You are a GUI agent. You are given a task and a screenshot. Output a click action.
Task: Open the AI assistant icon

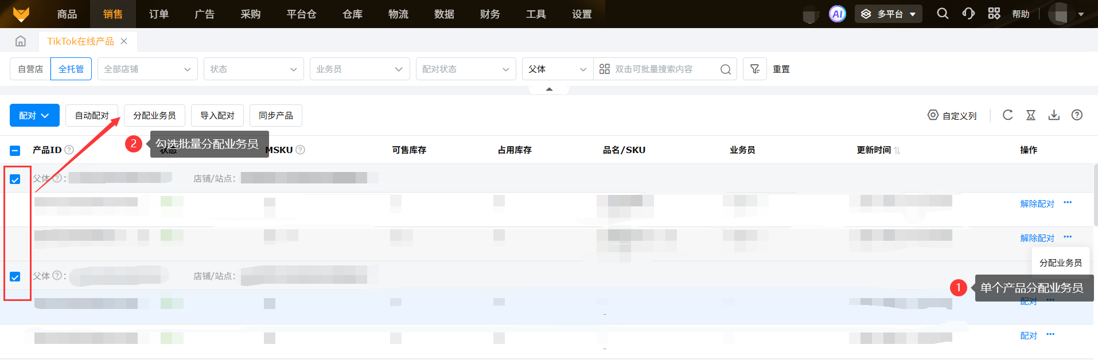point(838,14)
